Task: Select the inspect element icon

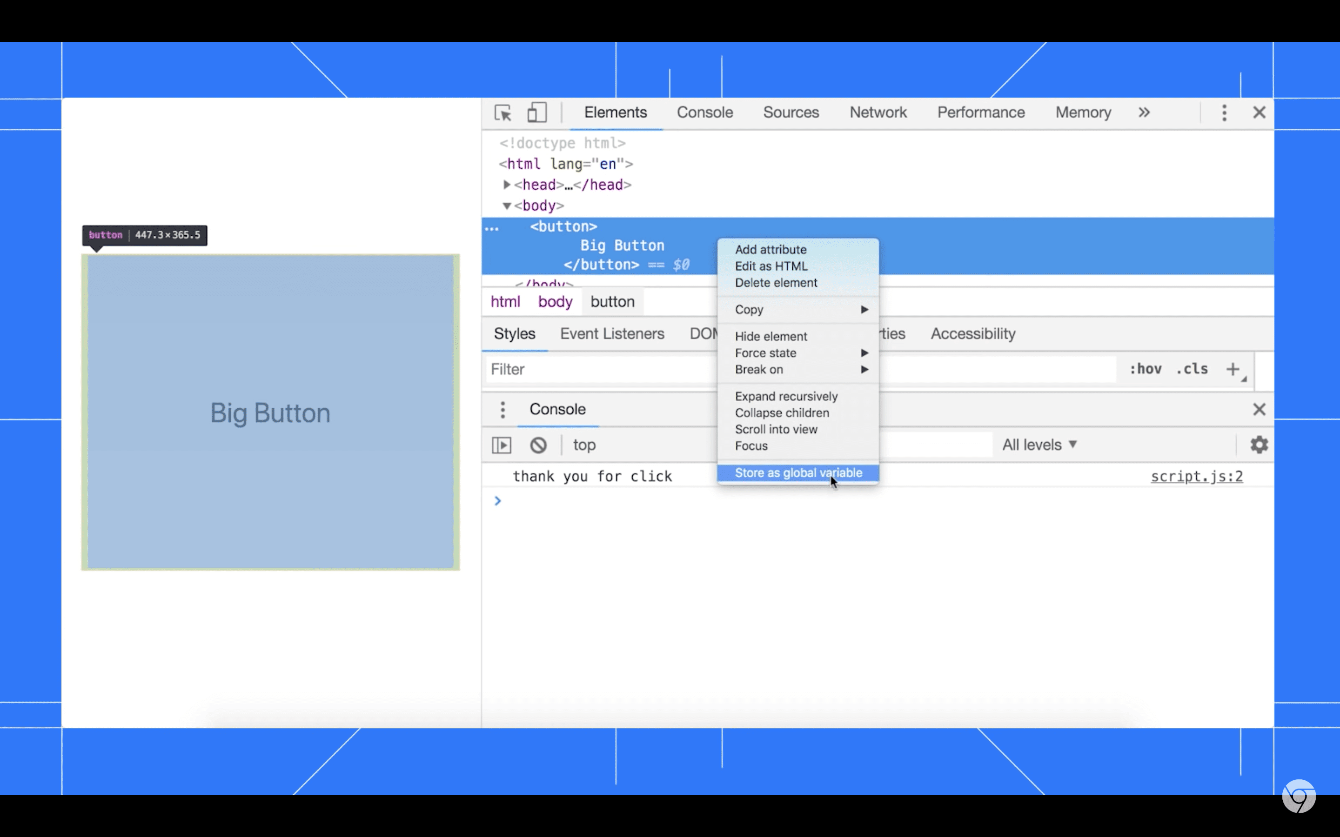Action: coord(502,113)
